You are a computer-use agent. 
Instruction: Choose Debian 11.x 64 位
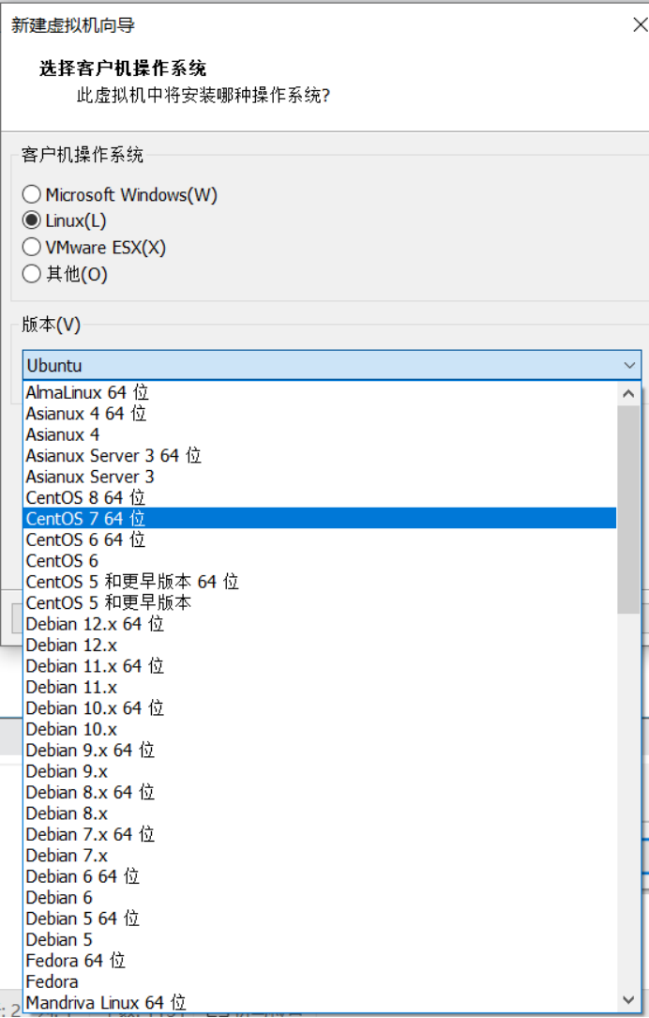(x=320, y=665)
